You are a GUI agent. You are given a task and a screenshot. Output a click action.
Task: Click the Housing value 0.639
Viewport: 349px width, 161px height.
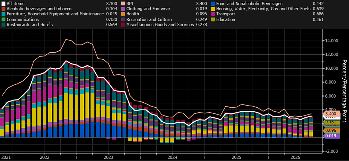pyautogui.click(x=318, y=9)
